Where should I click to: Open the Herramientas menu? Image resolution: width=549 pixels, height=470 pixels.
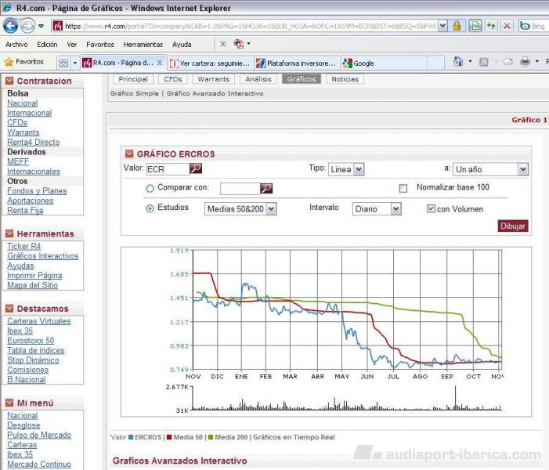point(143,45)
